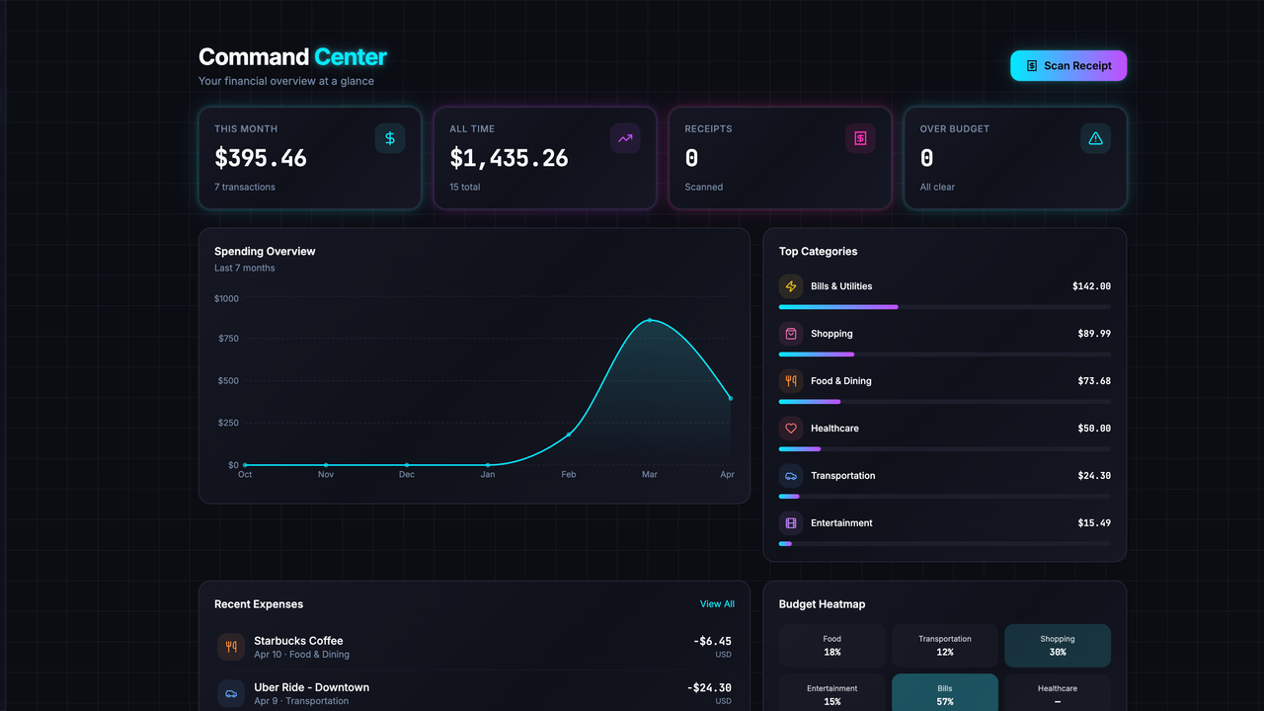This screenshot has width=1264, height=711.
Task: Click the Apr data point on chart
Action: click(x=731, y=399)
